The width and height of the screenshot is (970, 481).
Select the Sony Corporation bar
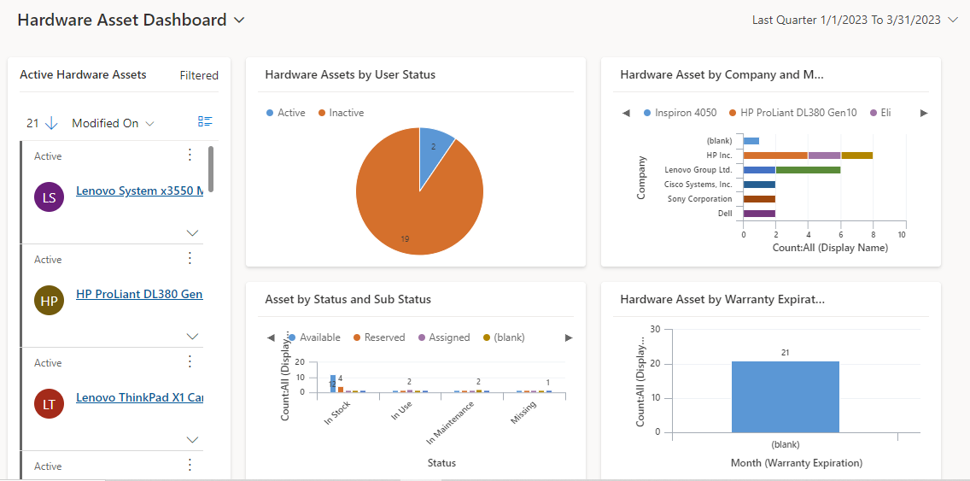(759, 199)
